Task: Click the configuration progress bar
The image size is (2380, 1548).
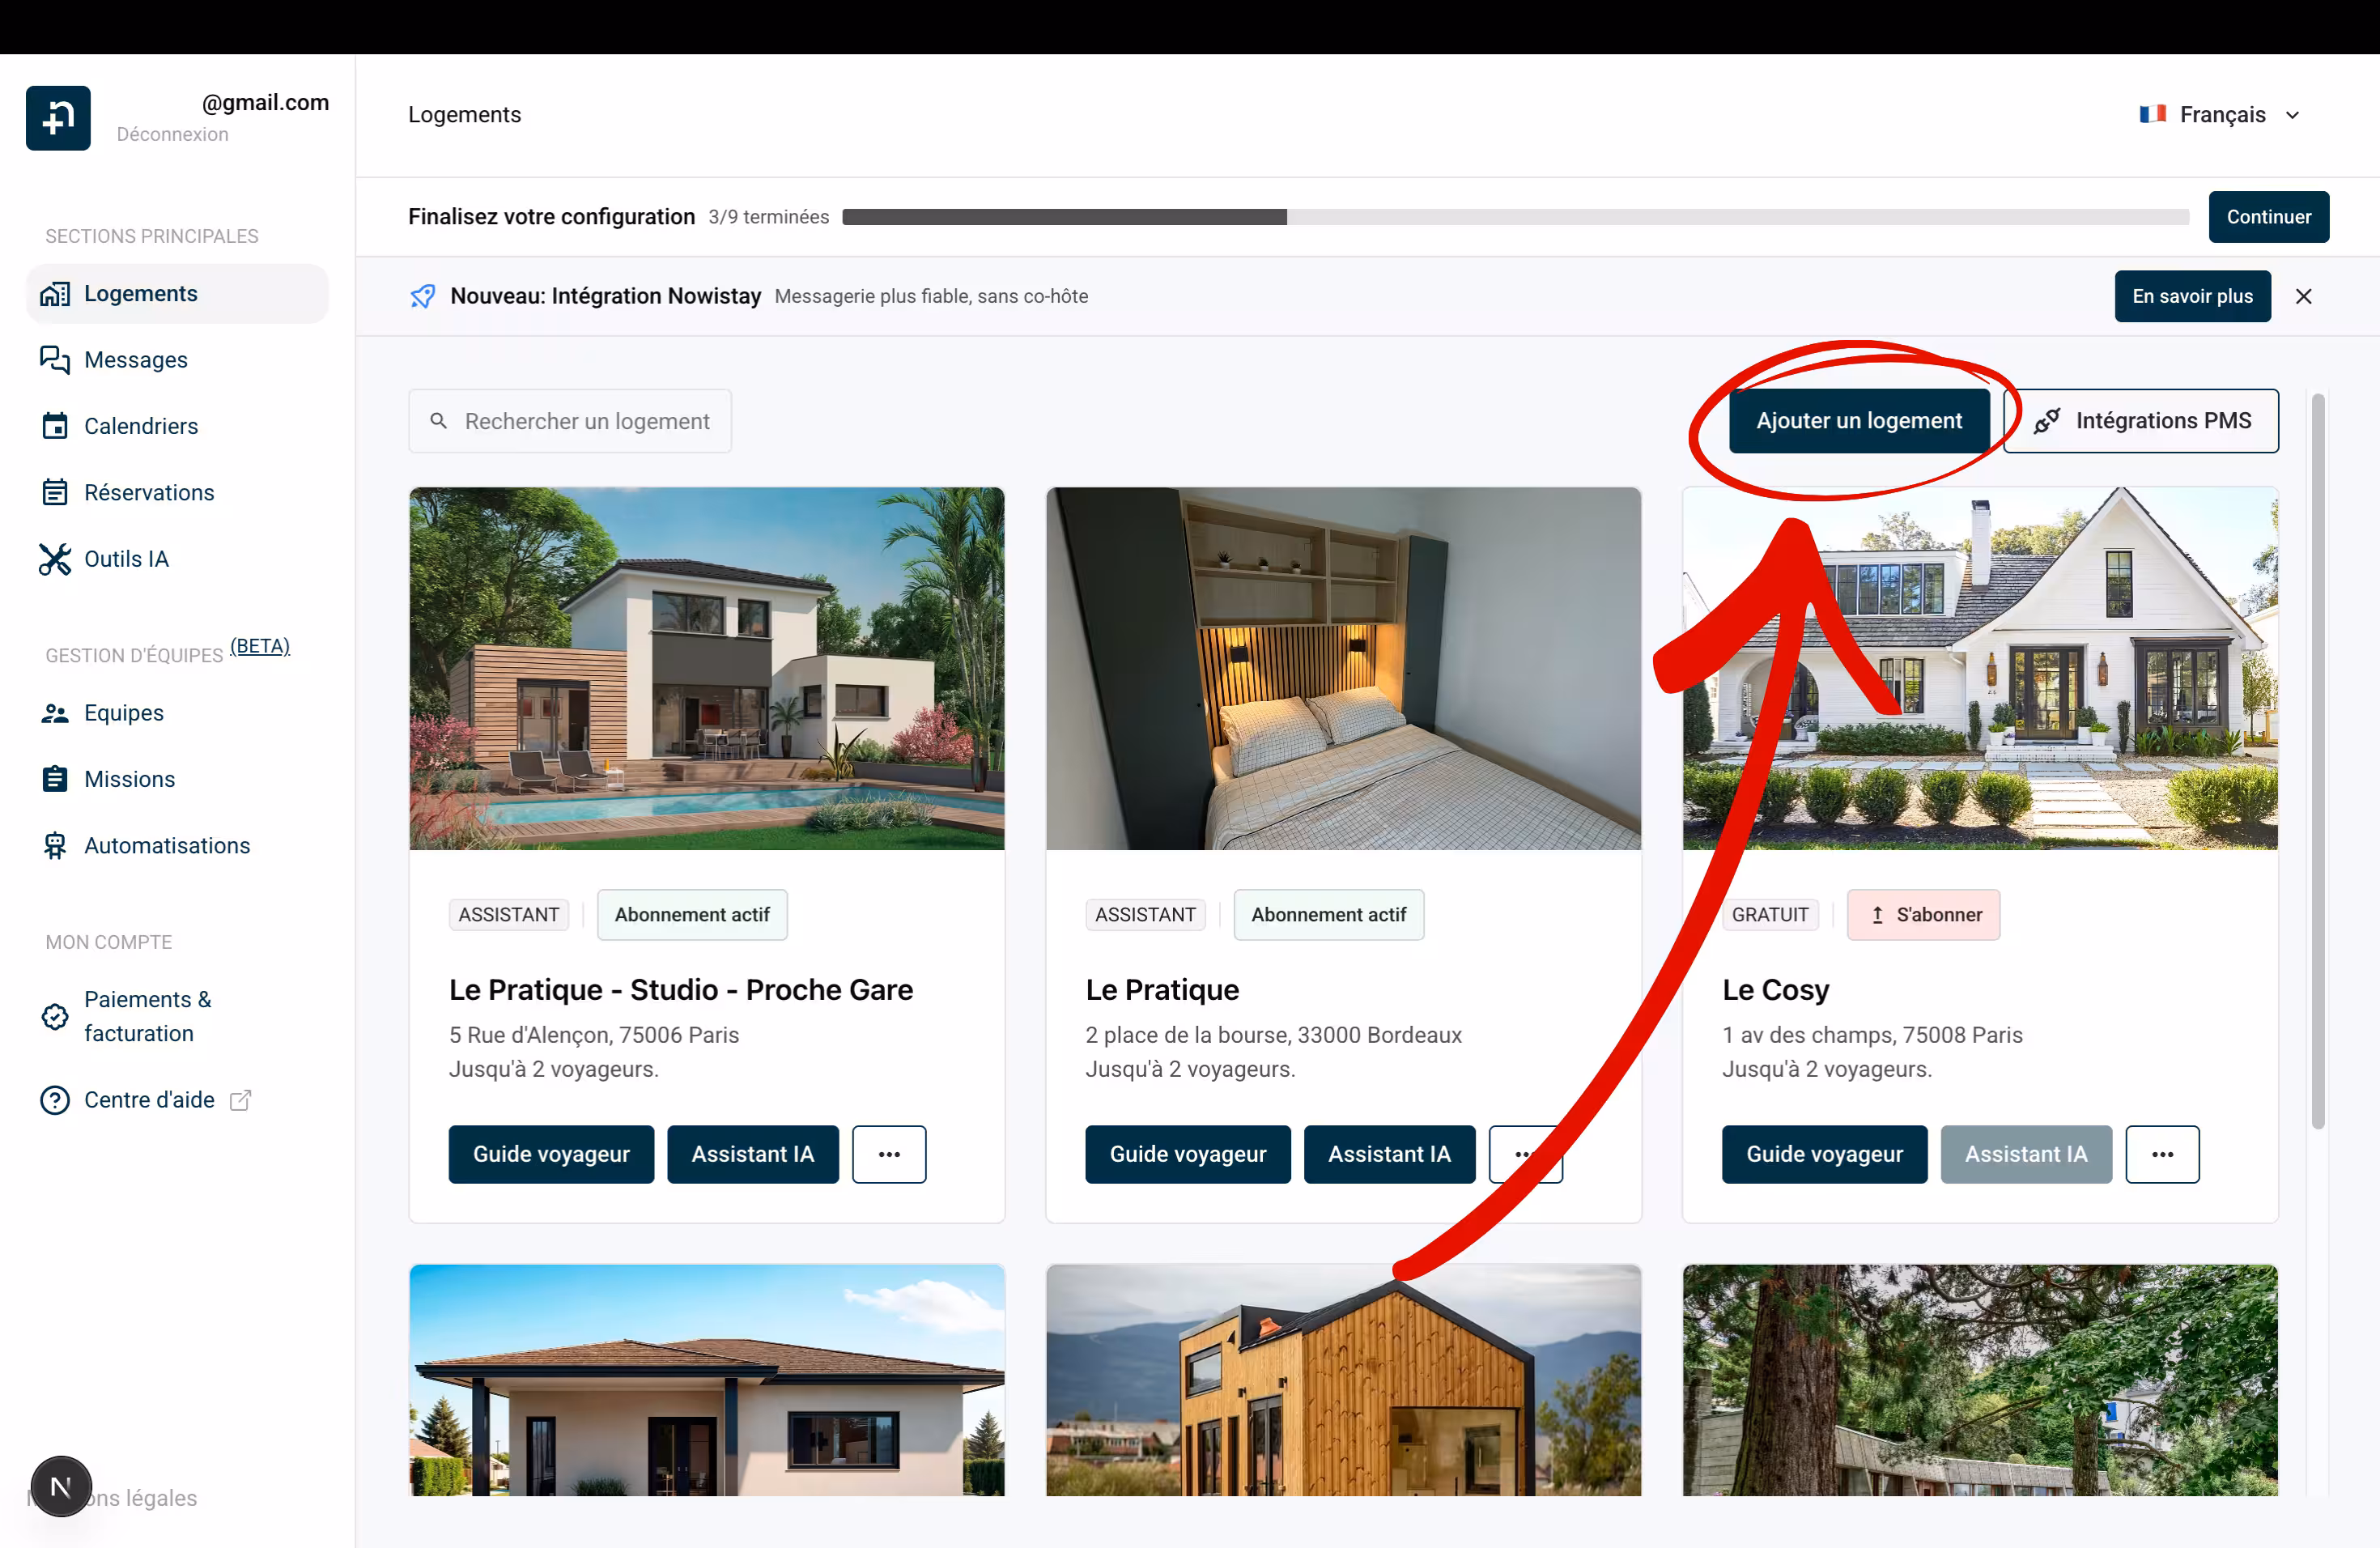Action: [1515, 217]
